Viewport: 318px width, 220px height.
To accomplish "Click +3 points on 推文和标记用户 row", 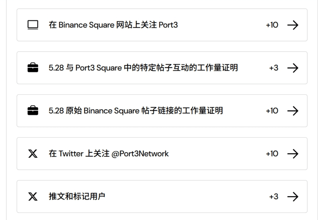I will coord(274,196).
